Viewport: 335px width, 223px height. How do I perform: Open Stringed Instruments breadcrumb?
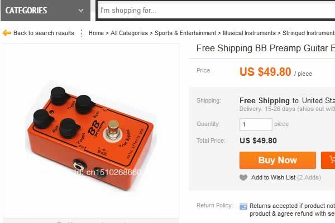(x=309, y=33)
